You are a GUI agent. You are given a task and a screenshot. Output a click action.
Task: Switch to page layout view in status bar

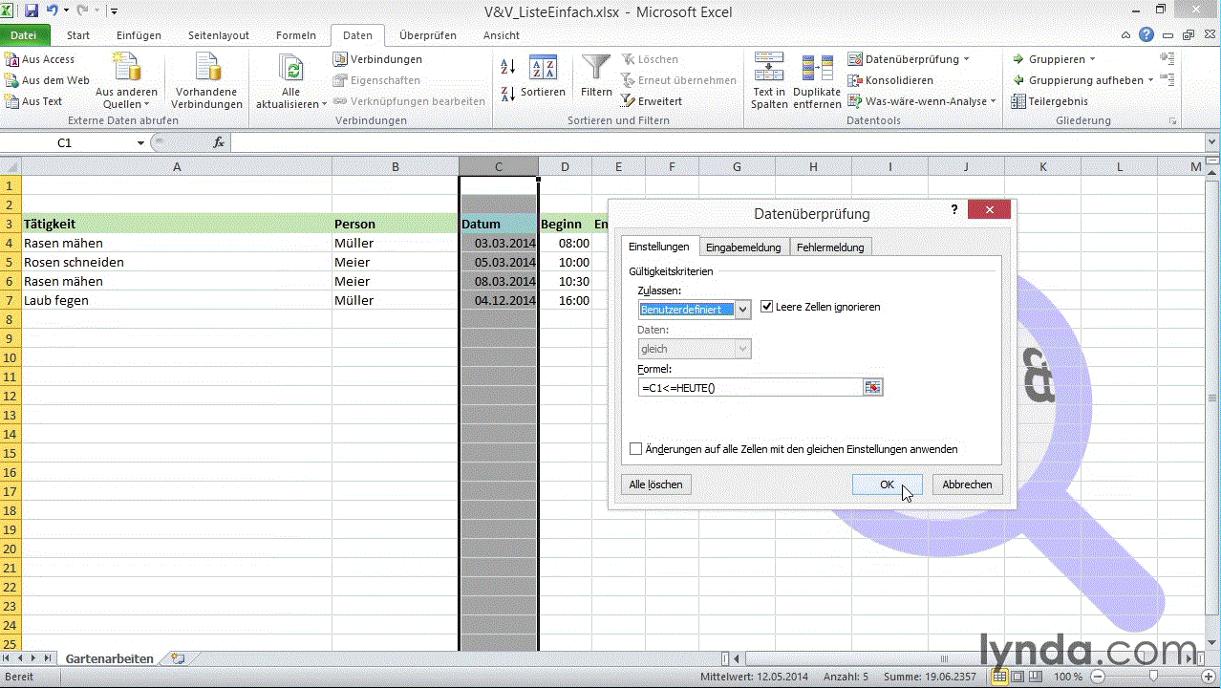point(1017,677)
